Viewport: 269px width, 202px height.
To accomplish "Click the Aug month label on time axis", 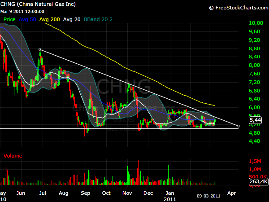I will [64, 193].
